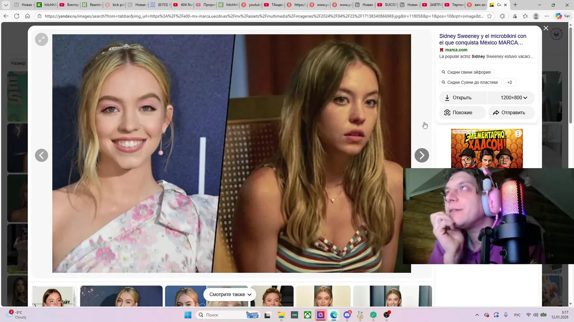Click the microphone tray icon
This screenshot has height=322, width=574.
pyautogui.click(x=505, y=315)
